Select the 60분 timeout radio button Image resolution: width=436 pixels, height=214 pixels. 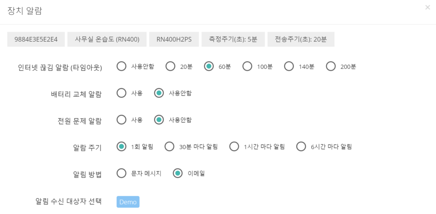tap(209, 66)
